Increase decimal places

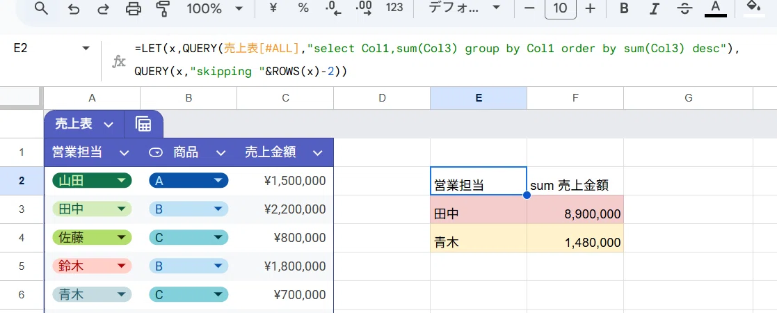[x=365, y=8]
